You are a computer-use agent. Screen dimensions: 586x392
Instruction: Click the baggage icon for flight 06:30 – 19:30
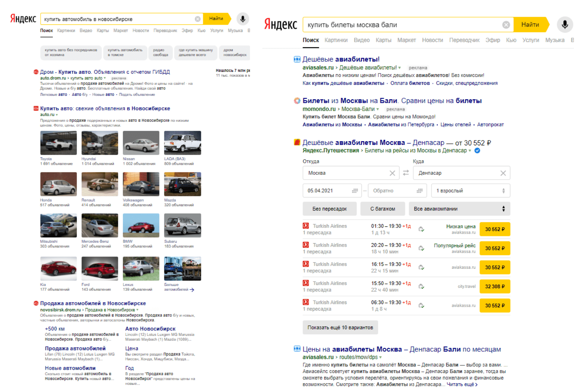pyautogui.click(x=421, y=305)
